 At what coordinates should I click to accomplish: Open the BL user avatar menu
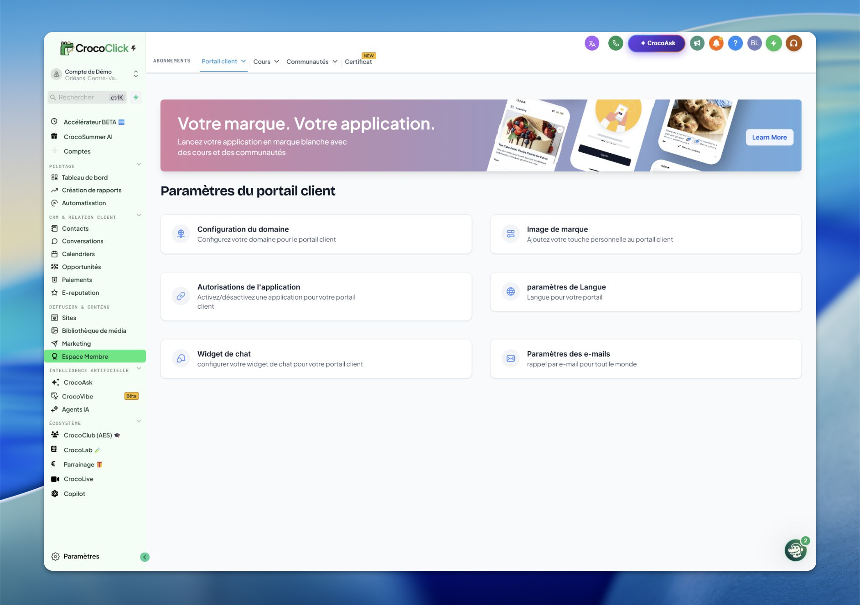(x=755, y=43)
